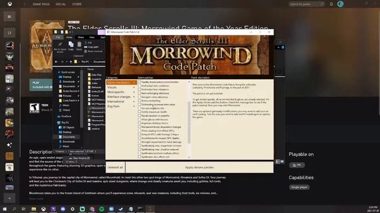The width and height of the screenshot is (380, 213).
Task: Click the patch list vertical scrollbar
Action: pyautogui.click(x=189, y=122)
